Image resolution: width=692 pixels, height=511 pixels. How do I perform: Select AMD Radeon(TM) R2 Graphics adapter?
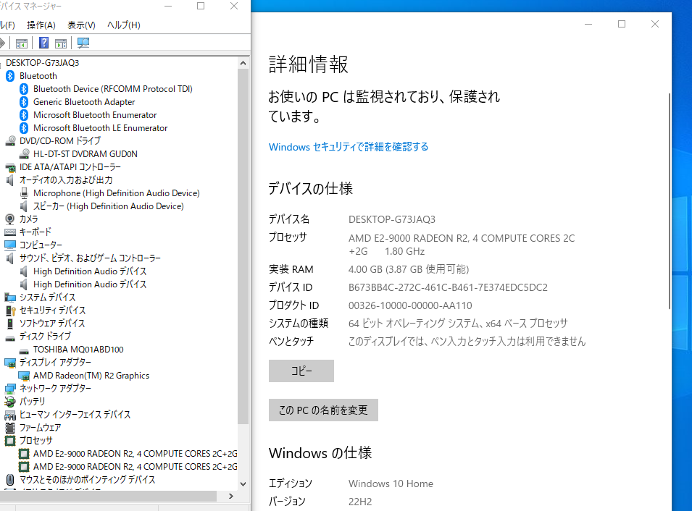tap(91, 376)
